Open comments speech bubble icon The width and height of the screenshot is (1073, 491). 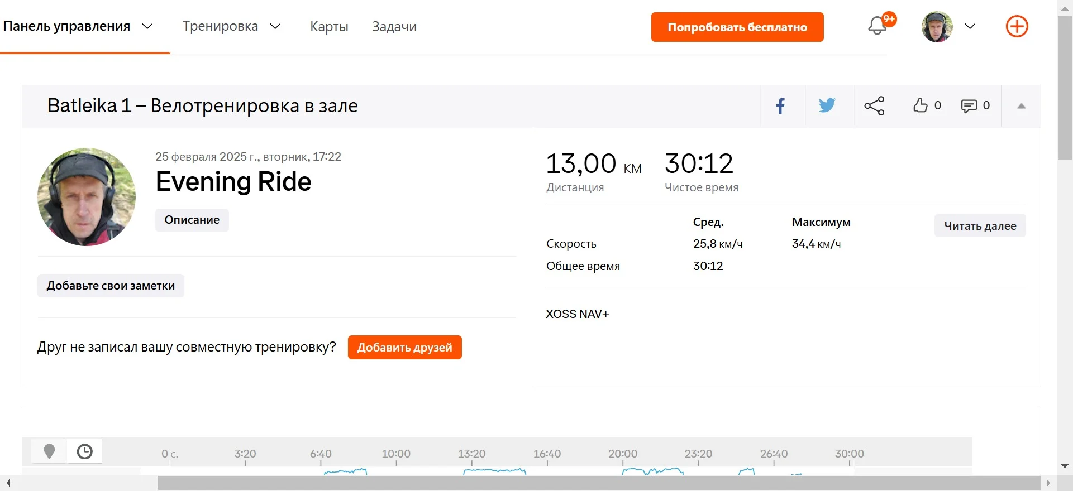click(x=969, y=106)
